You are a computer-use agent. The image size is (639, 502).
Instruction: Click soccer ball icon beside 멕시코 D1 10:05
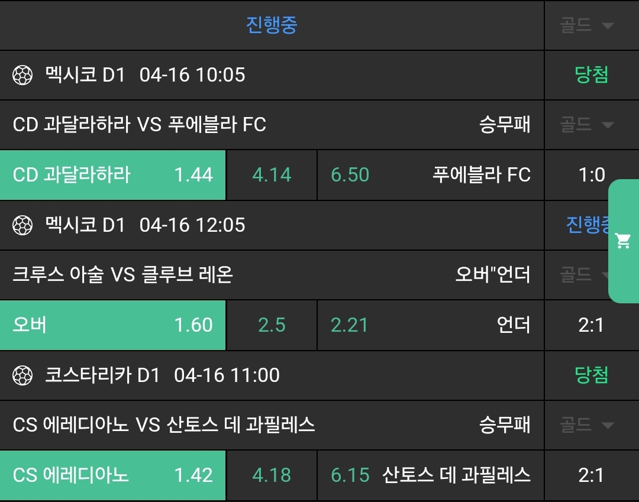[x=22, y=75]
